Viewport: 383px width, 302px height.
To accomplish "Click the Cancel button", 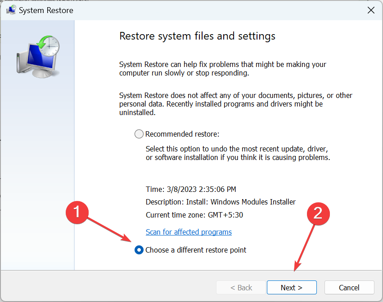I will pos(349,287).
